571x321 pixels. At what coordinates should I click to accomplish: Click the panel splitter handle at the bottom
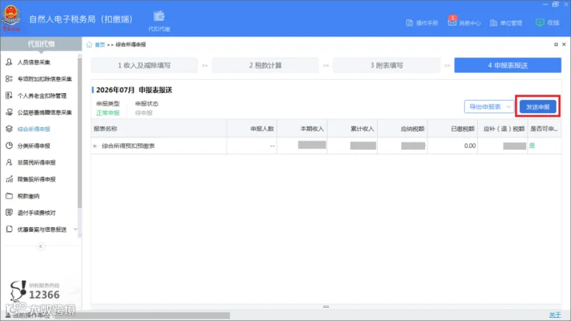[326, 307]
